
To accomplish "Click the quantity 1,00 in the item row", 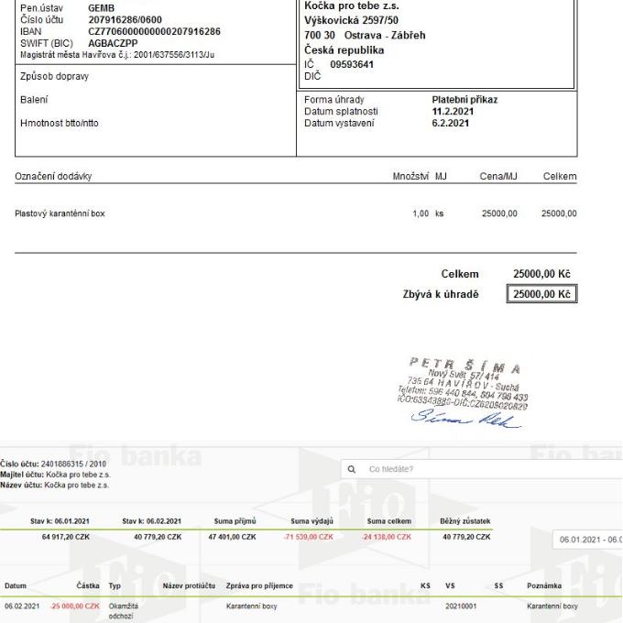I will pos(421,213).
